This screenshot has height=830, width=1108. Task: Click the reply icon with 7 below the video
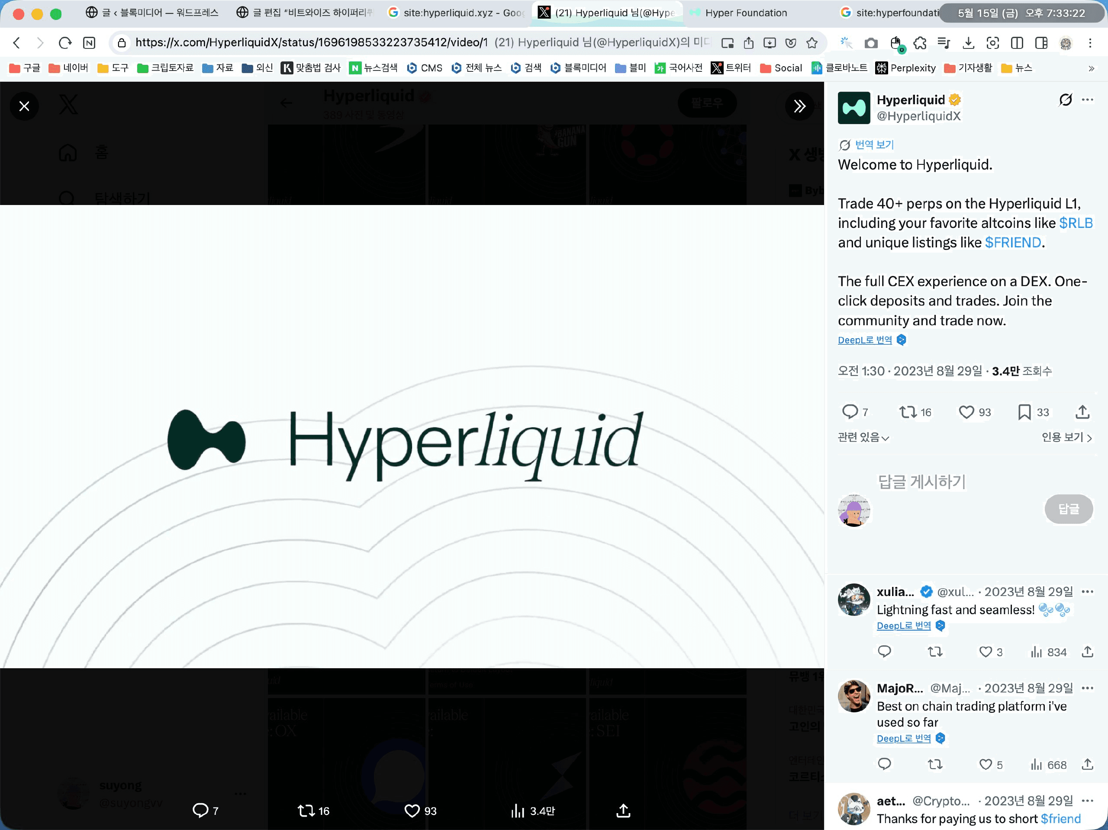click(206, 811)
